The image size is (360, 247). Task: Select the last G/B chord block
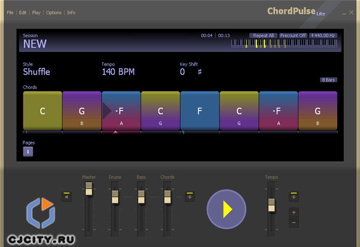tap(317, 111)
